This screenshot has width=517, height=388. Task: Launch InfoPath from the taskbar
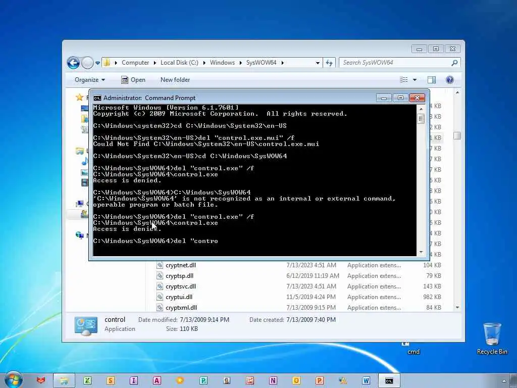[x=133, y=381]
